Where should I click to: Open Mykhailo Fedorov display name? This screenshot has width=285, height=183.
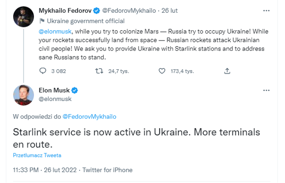coord(65,11)
